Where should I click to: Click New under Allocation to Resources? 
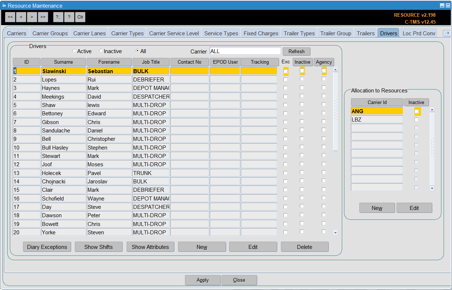(377, 208)
